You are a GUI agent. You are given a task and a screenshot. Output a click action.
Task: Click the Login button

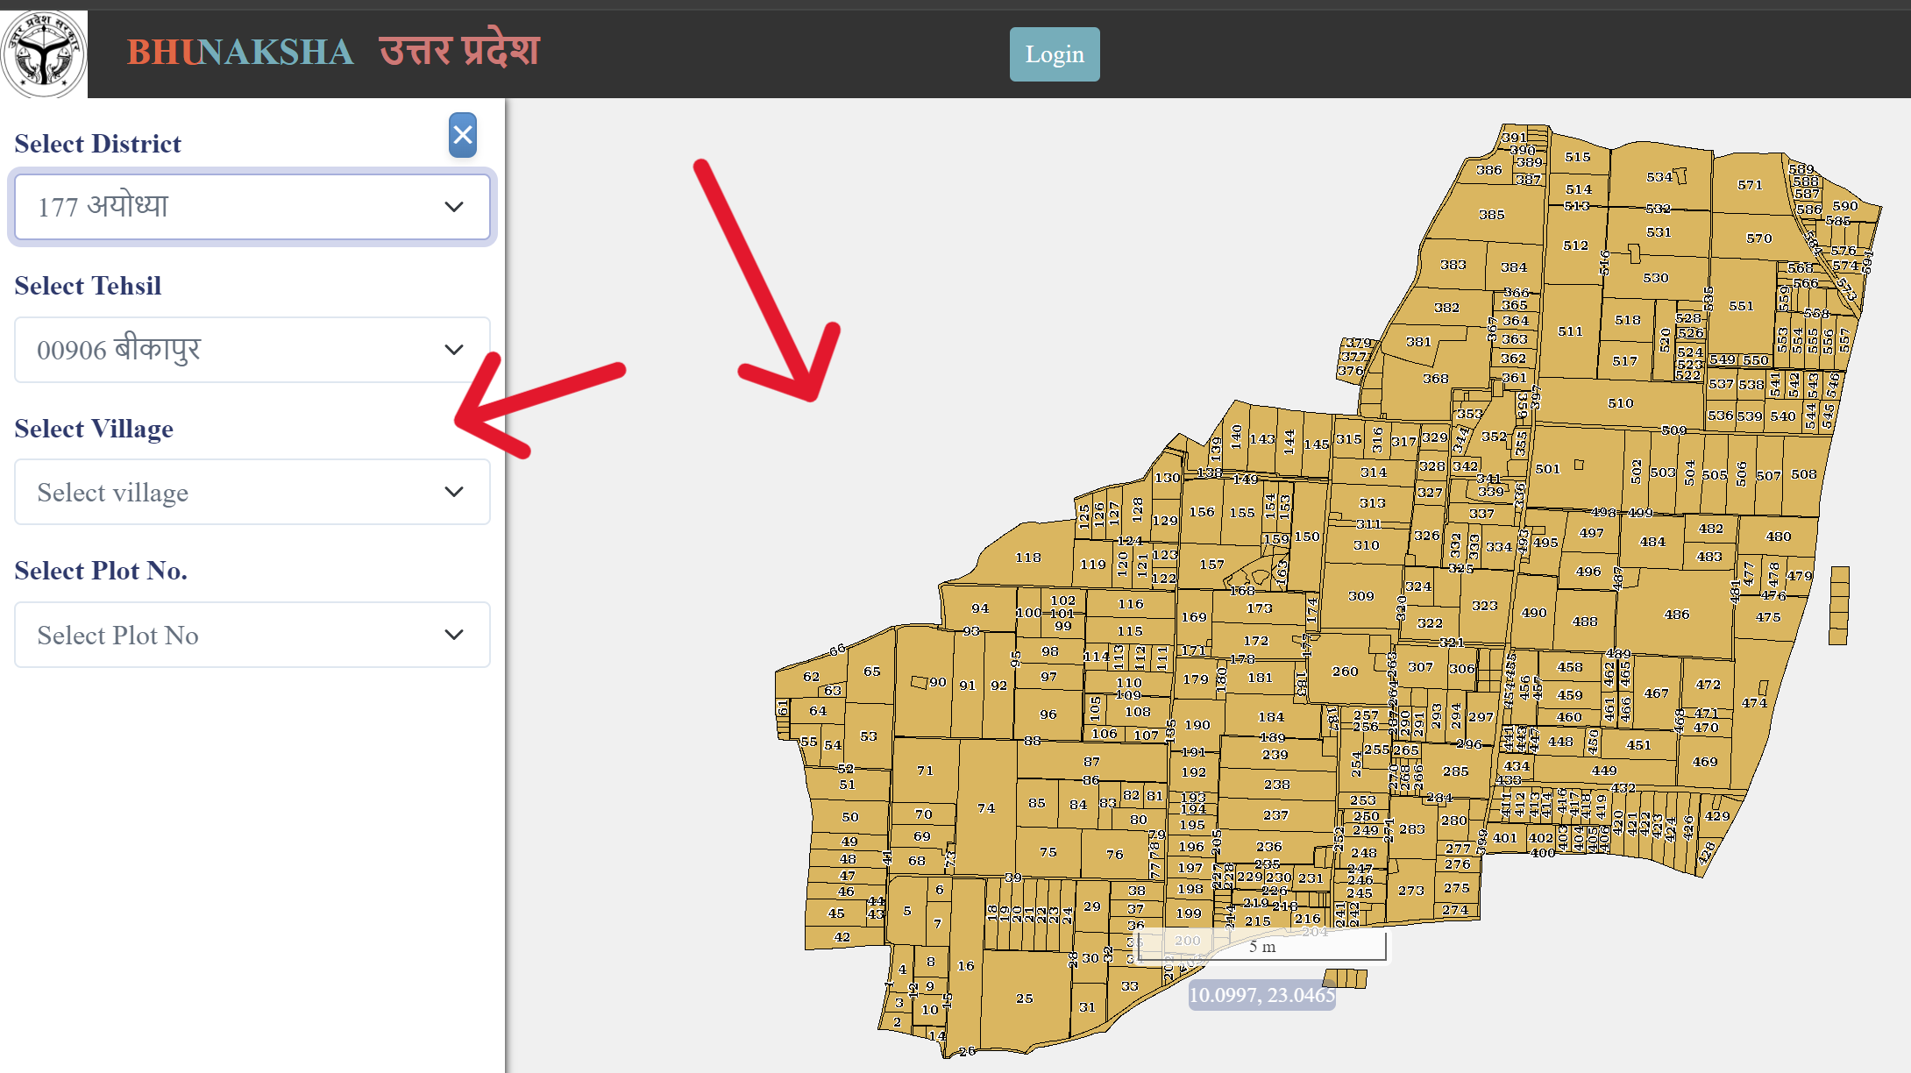coord(1055,54)
